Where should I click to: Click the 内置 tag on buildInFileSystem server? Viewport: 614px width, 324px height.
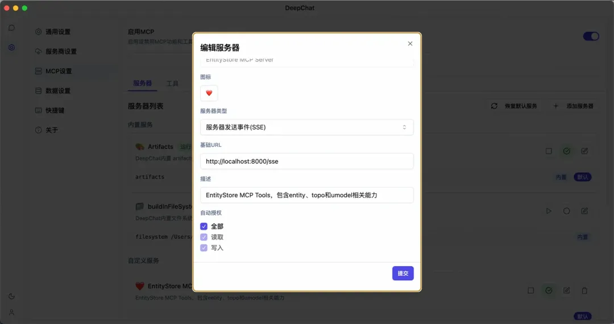tap(582, 236)
